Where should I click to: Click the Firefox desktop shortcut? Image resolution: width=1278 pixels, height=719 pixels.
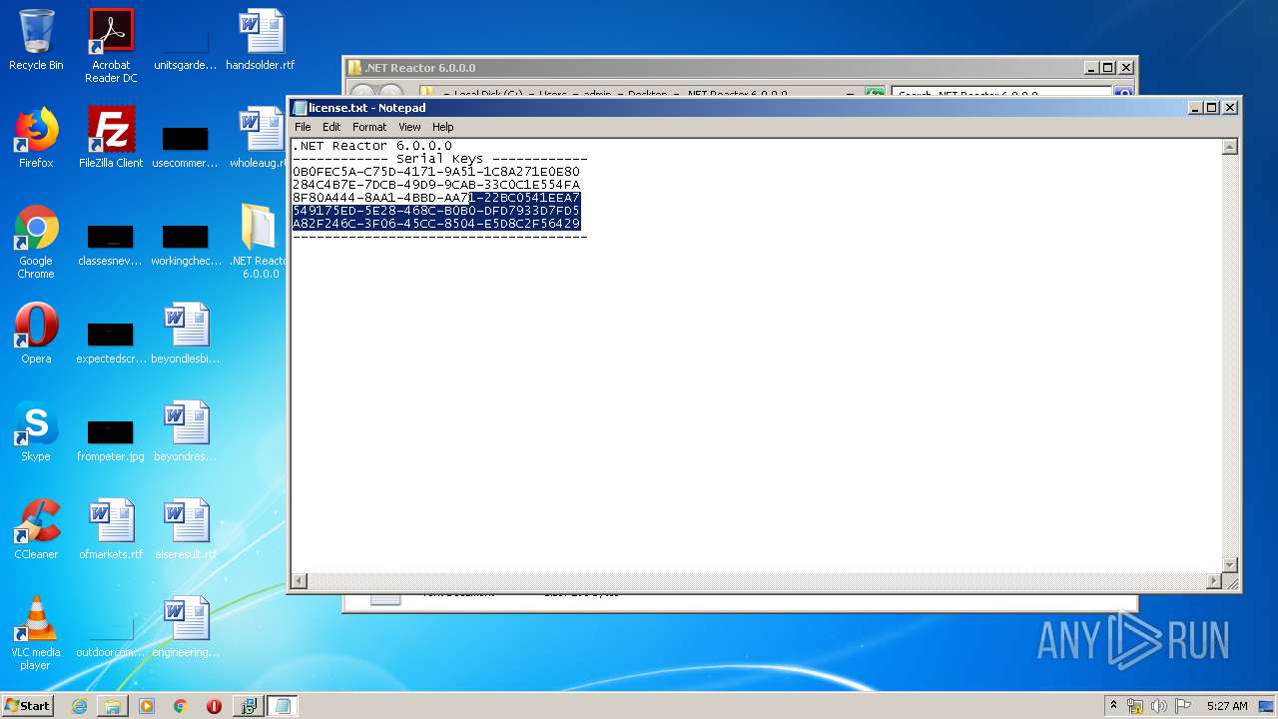coord(36,138)
